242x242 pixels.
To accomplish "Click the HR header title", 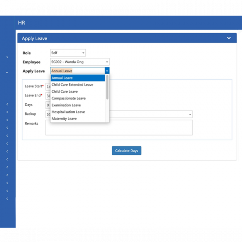I will (x=21, y=23).
